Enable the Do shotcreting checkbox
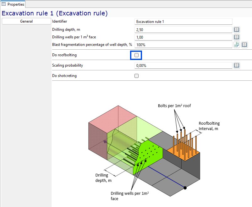Screen dimensions: 252x207 136,76
